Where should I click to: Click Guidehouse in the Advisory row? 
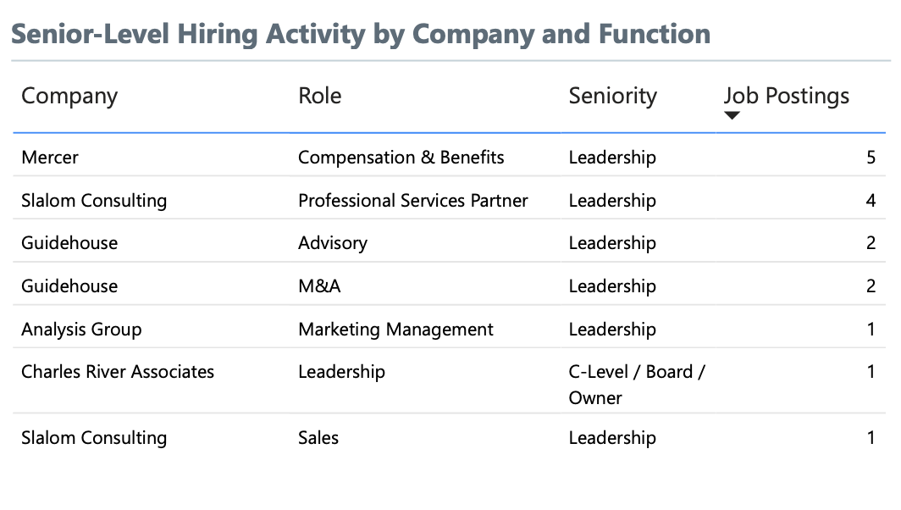tap(69, 243)
